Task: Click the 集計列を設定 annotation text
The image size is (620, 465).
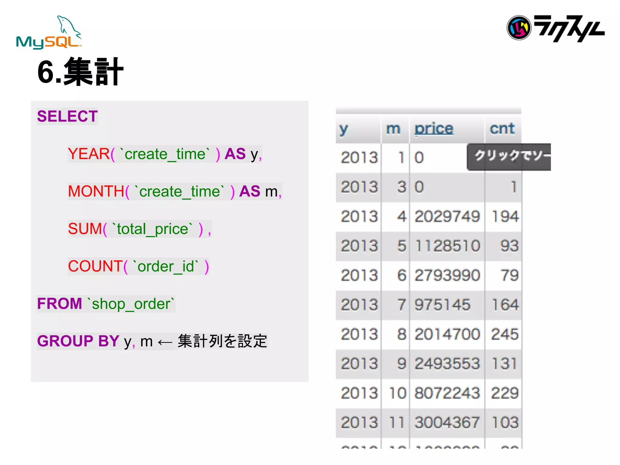Action: 223,341
